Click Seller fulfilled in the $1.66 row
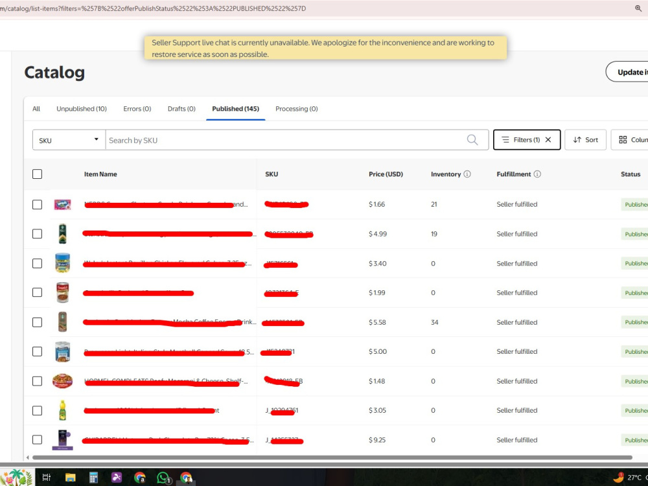The height and width of the screenshot is (486, 648). 517,204
